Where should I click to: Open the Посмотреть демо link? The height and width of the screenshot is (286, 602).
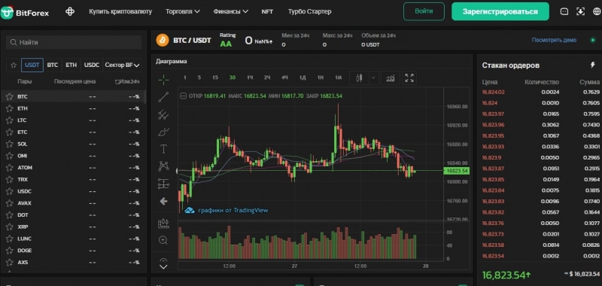[554, 40]
